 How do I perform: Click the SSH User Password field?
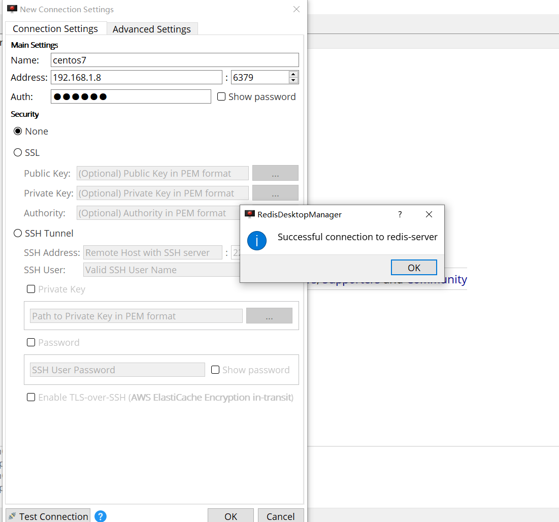[x=117, y=370]
